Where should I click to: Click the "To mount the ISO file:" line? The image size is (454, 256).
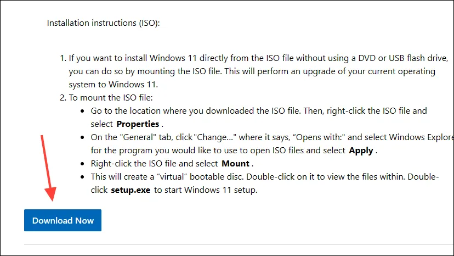[111, 98]
